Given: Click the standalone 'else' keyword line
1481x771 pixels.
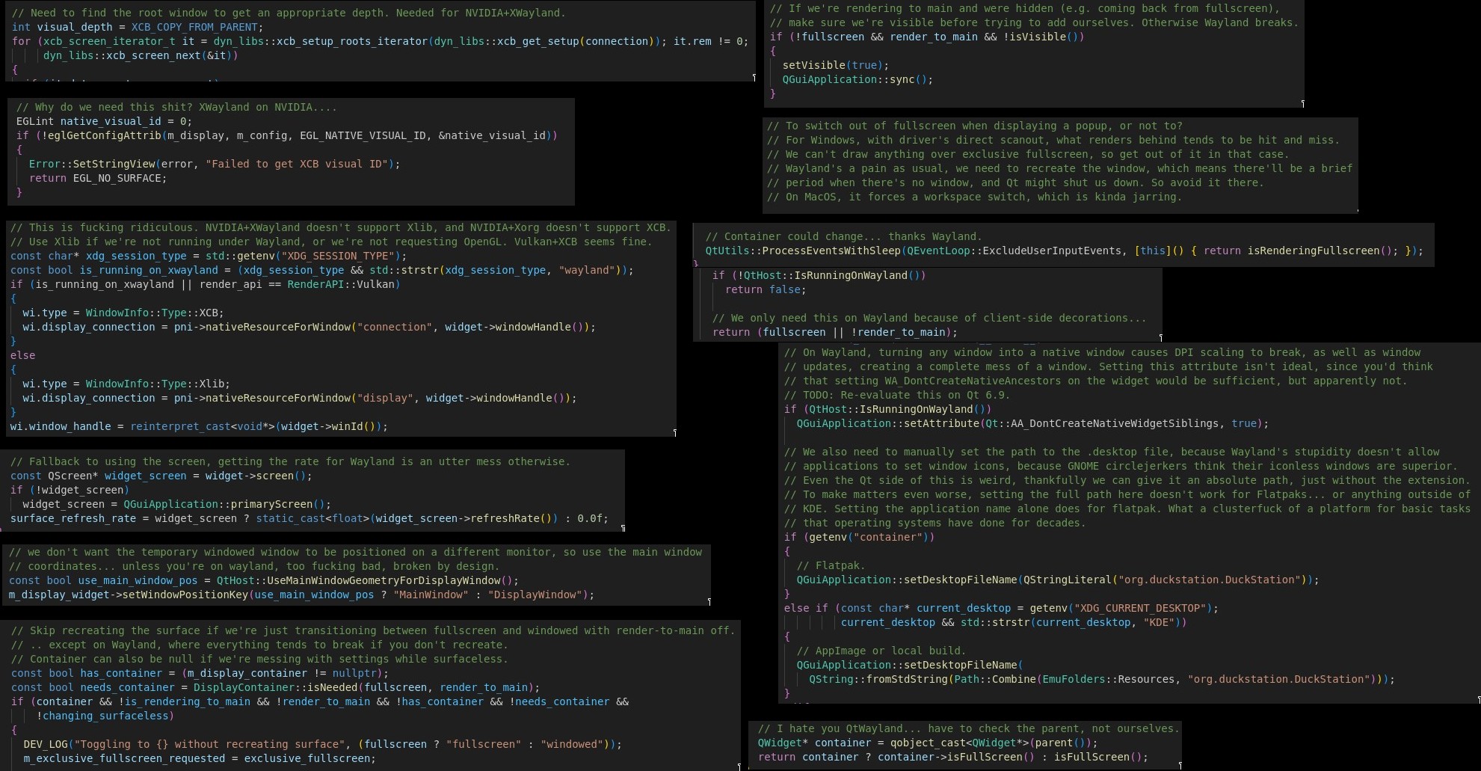Looking at the screenshot, I should pos(22,355).
